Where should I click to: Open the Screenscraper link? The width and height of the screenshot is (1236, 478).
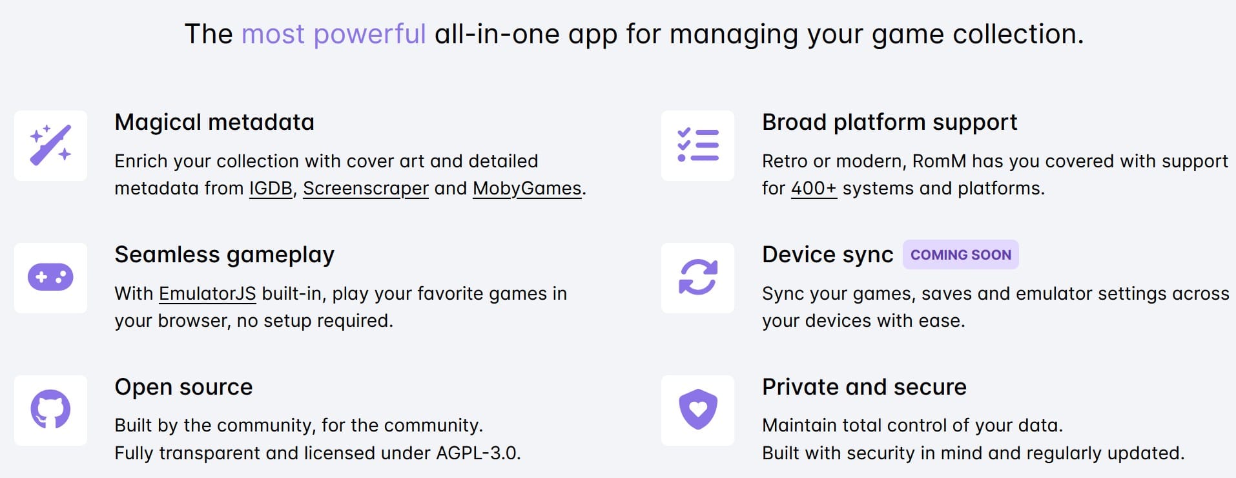coord(366,189)
